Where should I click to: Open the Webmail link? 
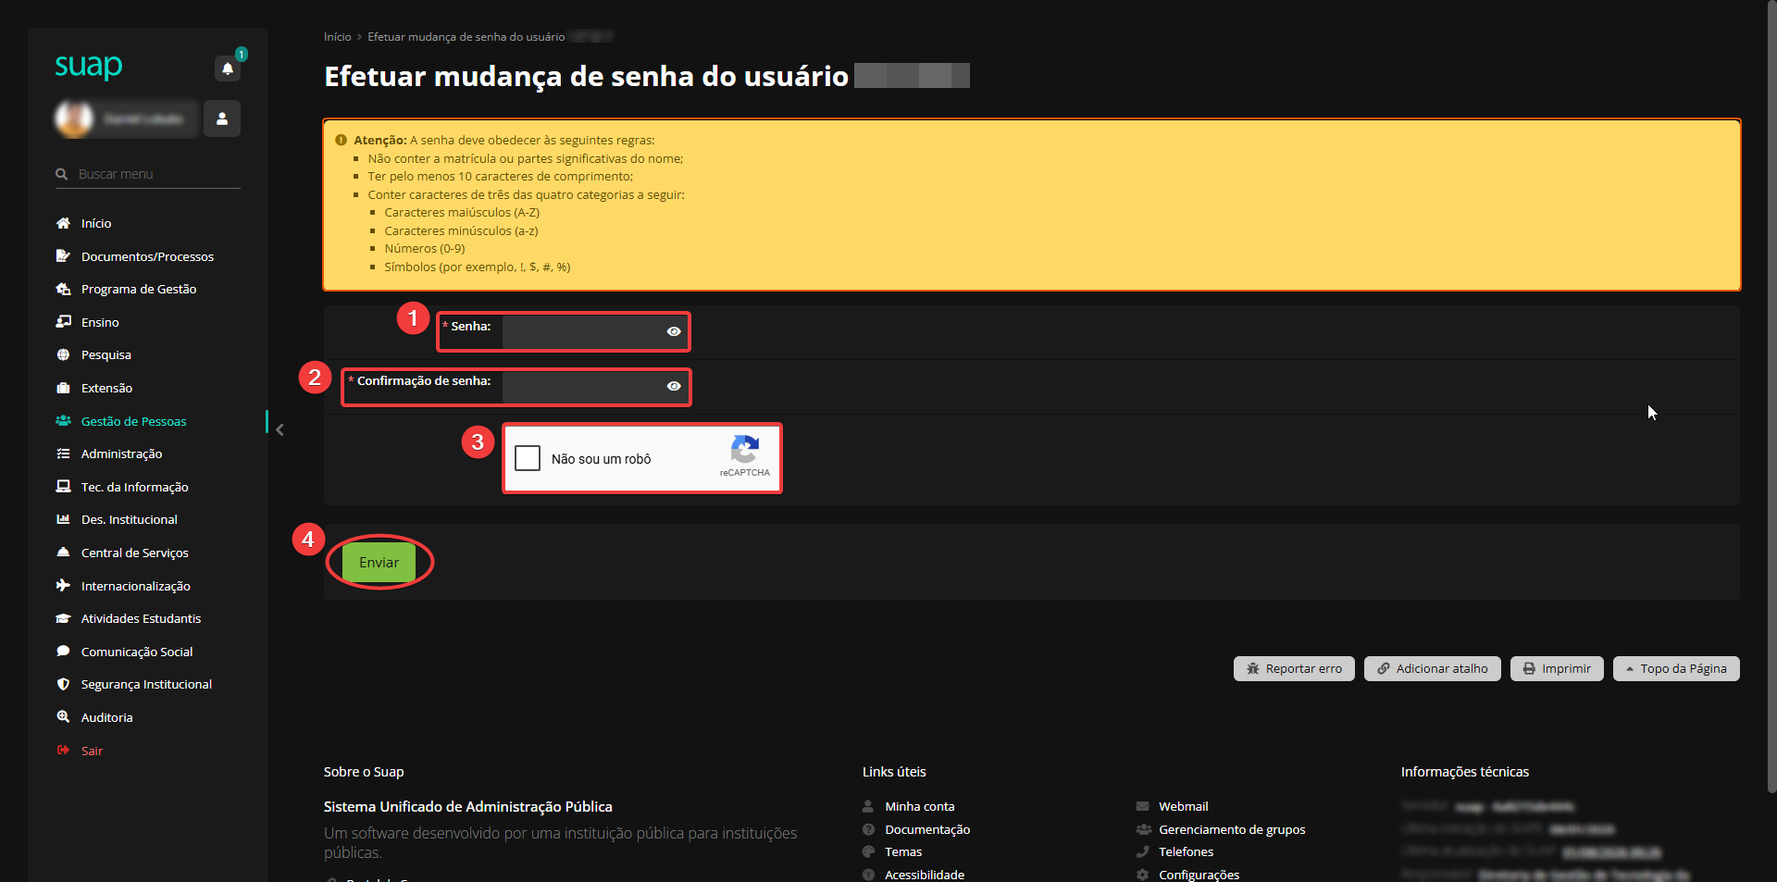pos(1184,806)
